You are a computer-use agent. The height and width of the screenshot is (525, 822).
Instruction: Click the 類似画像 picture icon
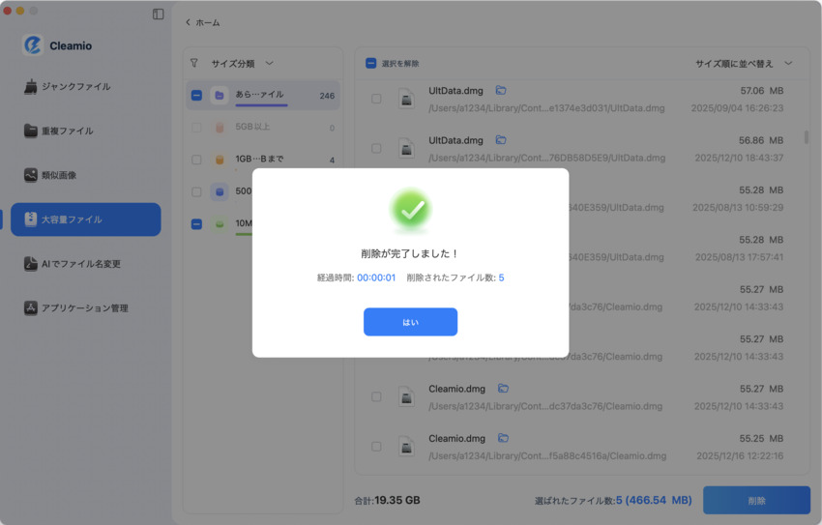click(x=31, y=175)
